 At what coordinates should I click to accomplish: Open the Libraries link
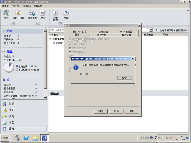click(x=8, y=80)
